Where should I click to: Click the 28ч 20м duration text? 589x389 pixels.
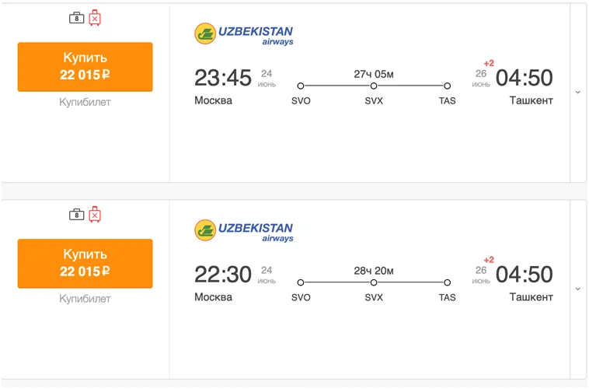(374, 271)
